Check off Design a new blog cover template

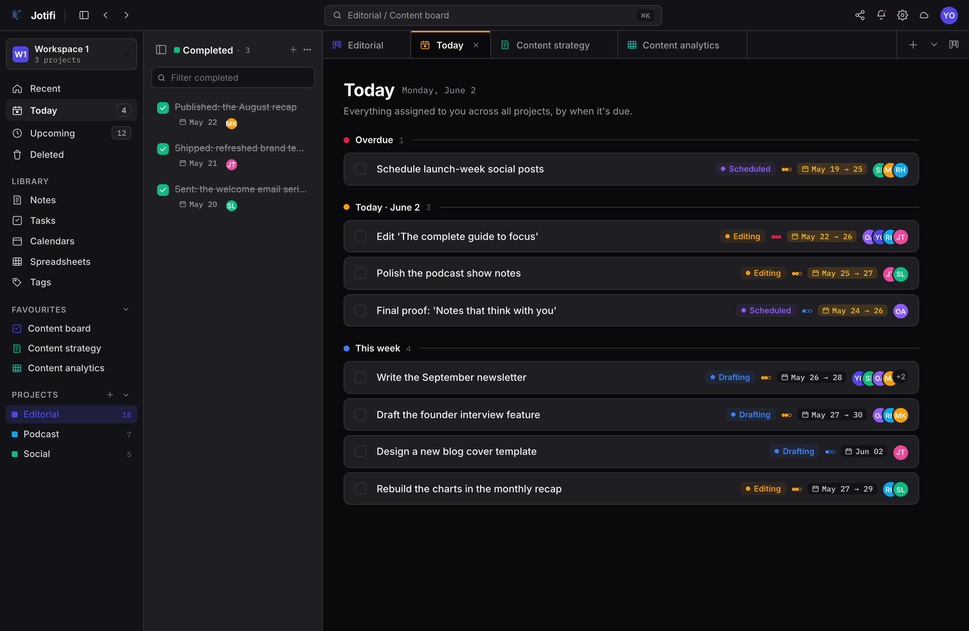pyautogui.click(x=360, y=451)
